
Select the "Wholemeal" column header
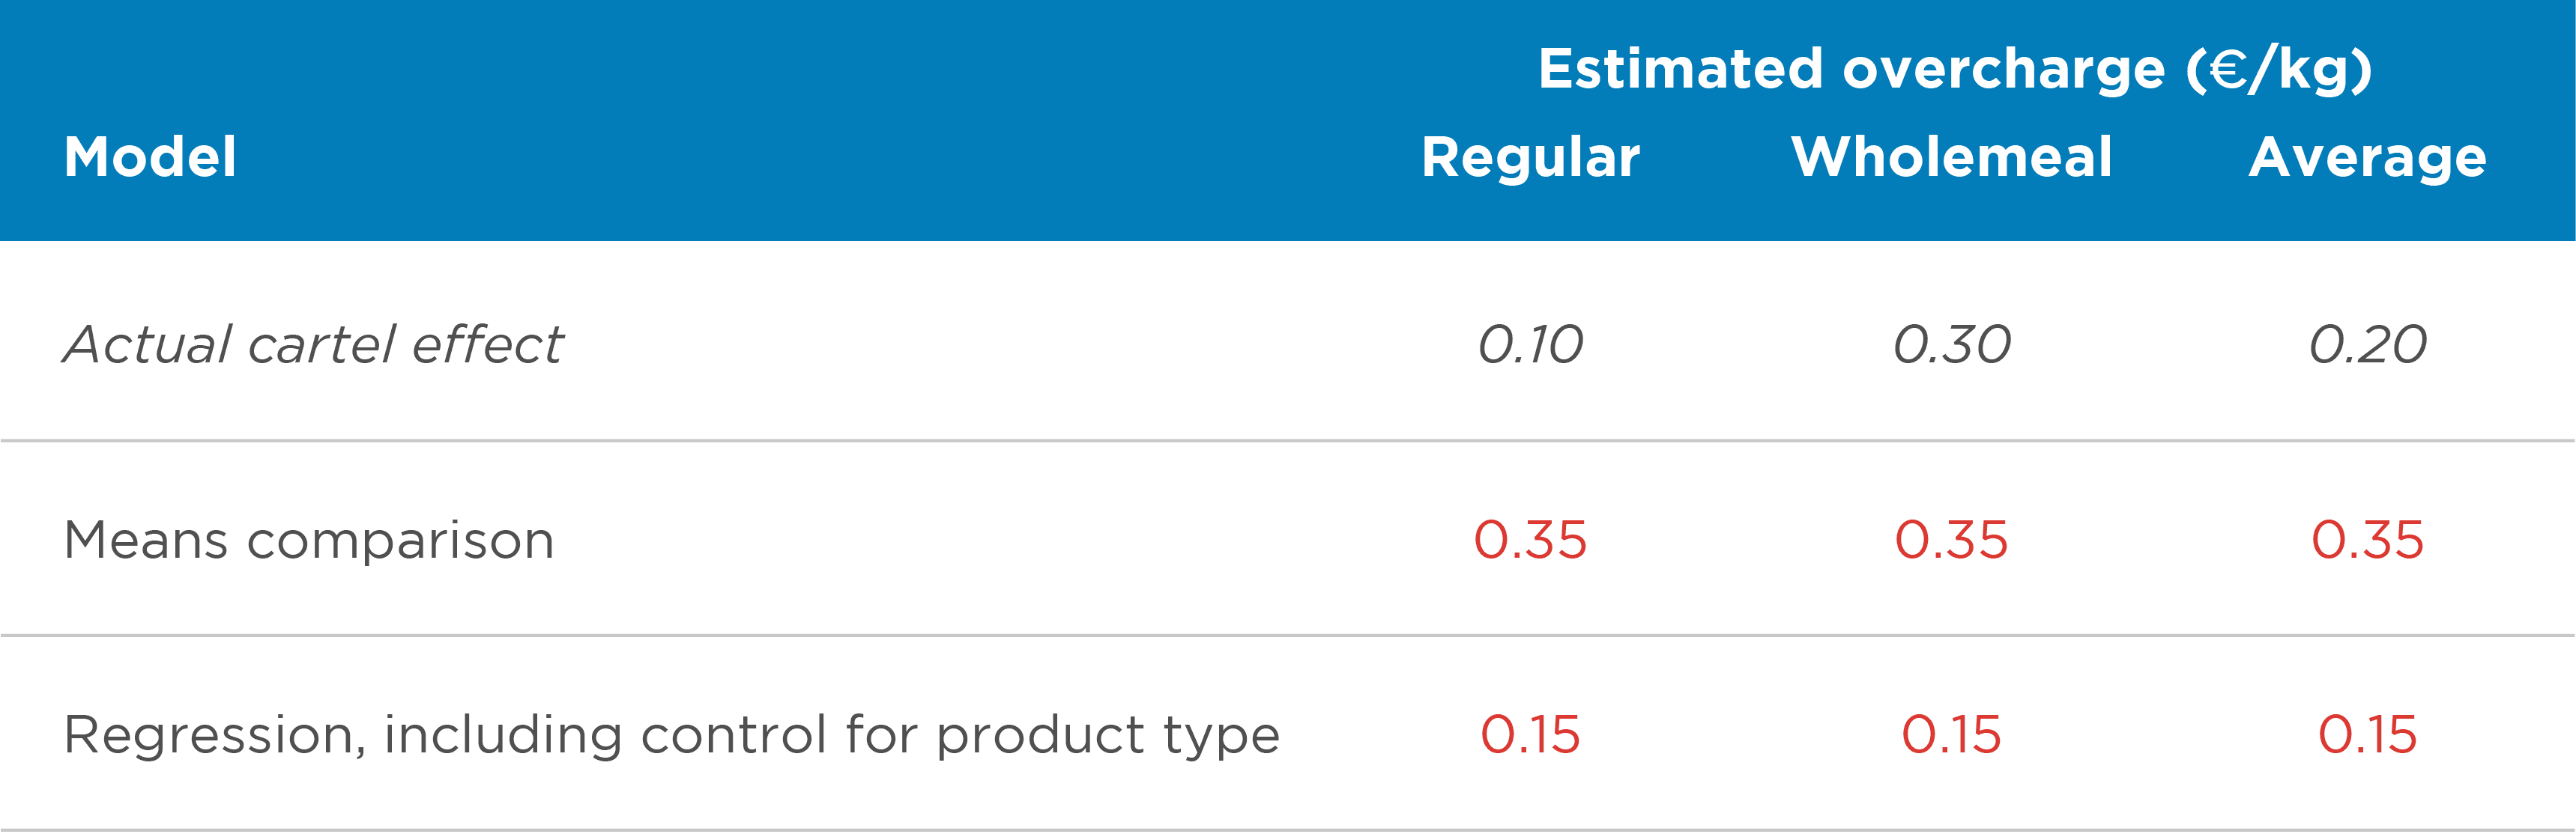point(1952,158)
